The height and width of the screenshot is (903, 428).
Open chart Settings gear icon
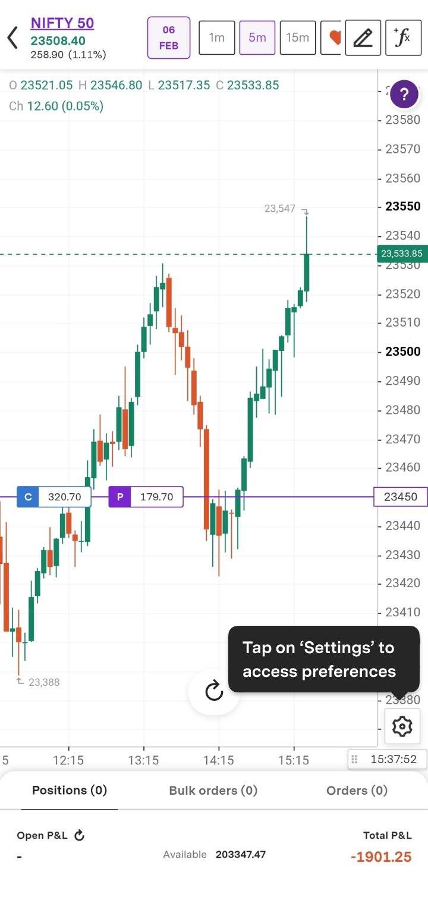[x=402, y=726]
